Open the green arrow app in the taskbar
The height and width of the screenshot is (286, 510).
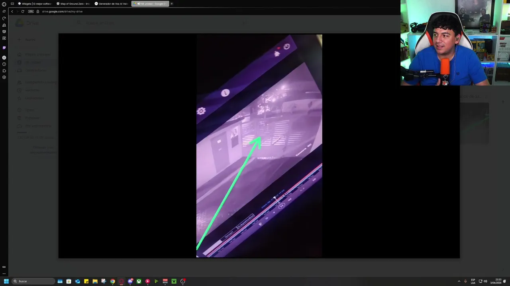pos(156,281)
